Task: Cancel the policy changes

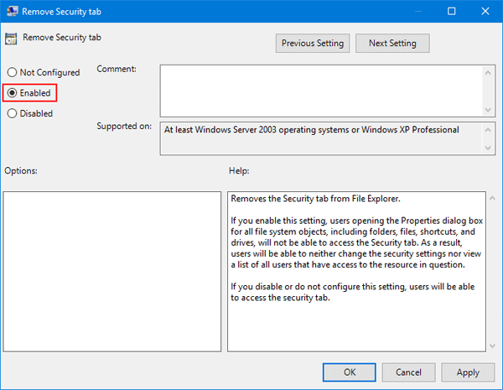Action: pos(408,372)
